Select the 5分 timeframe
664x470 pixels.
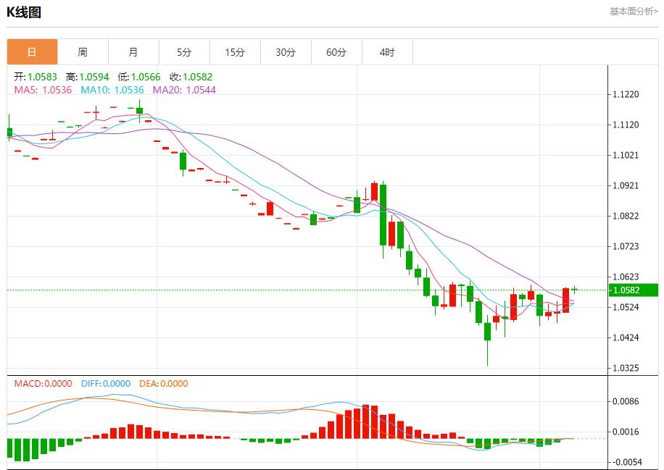point(183,51)
